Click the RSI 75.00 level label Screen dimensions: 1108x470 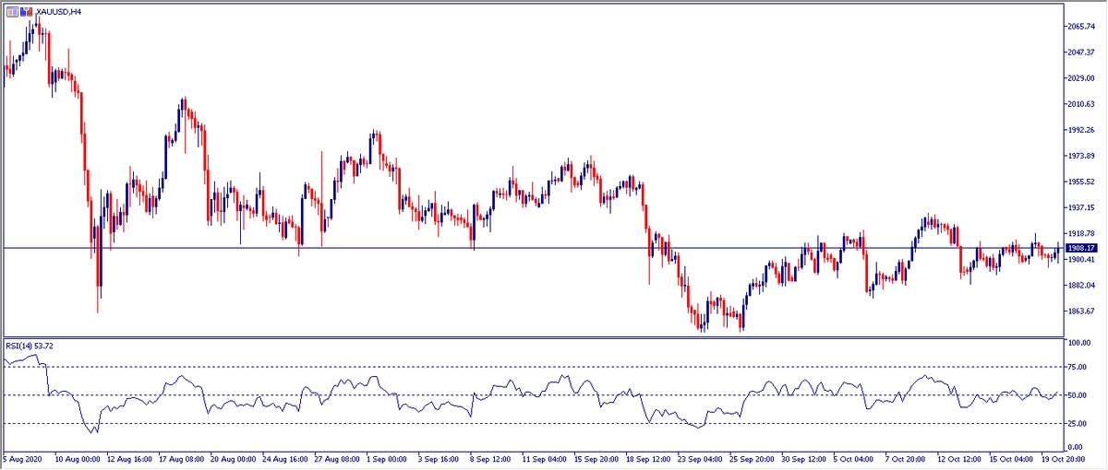(x=1077, y=367)
